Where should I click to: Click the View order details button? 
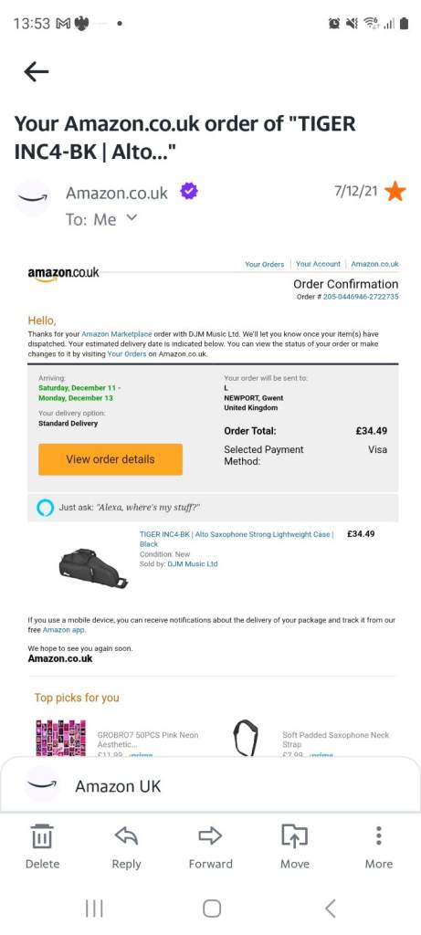point(111,459)
